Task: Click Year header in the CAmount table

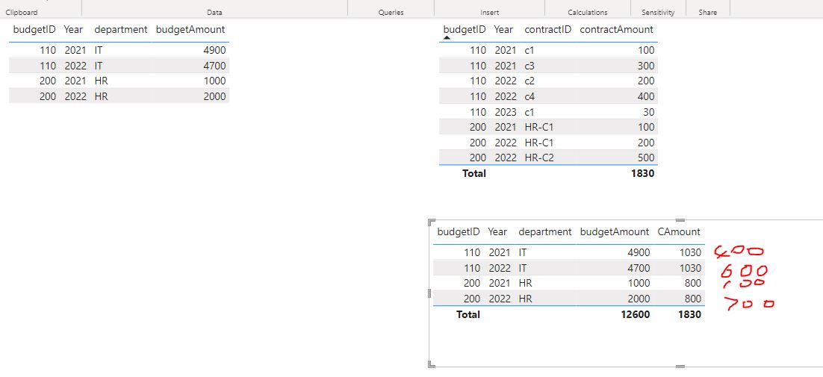Action: 497,231
